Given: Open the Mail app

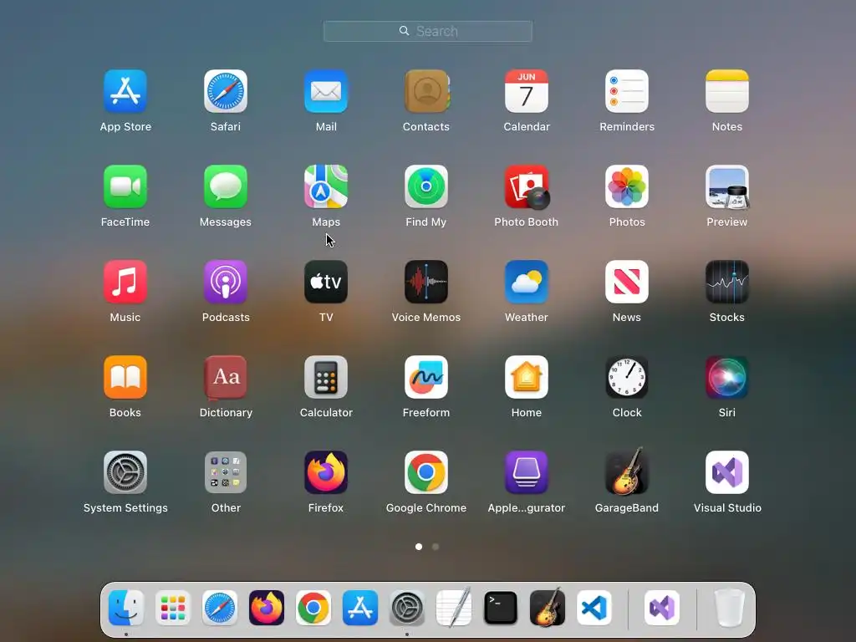Looking at the screenshot, I should pos(326,91).
